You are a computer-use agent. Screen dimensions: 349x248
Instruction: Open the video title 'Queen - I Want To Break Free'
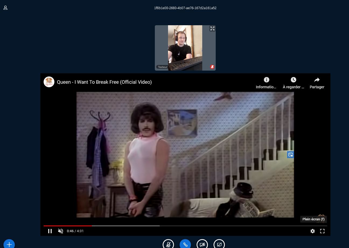click(104, 82)
